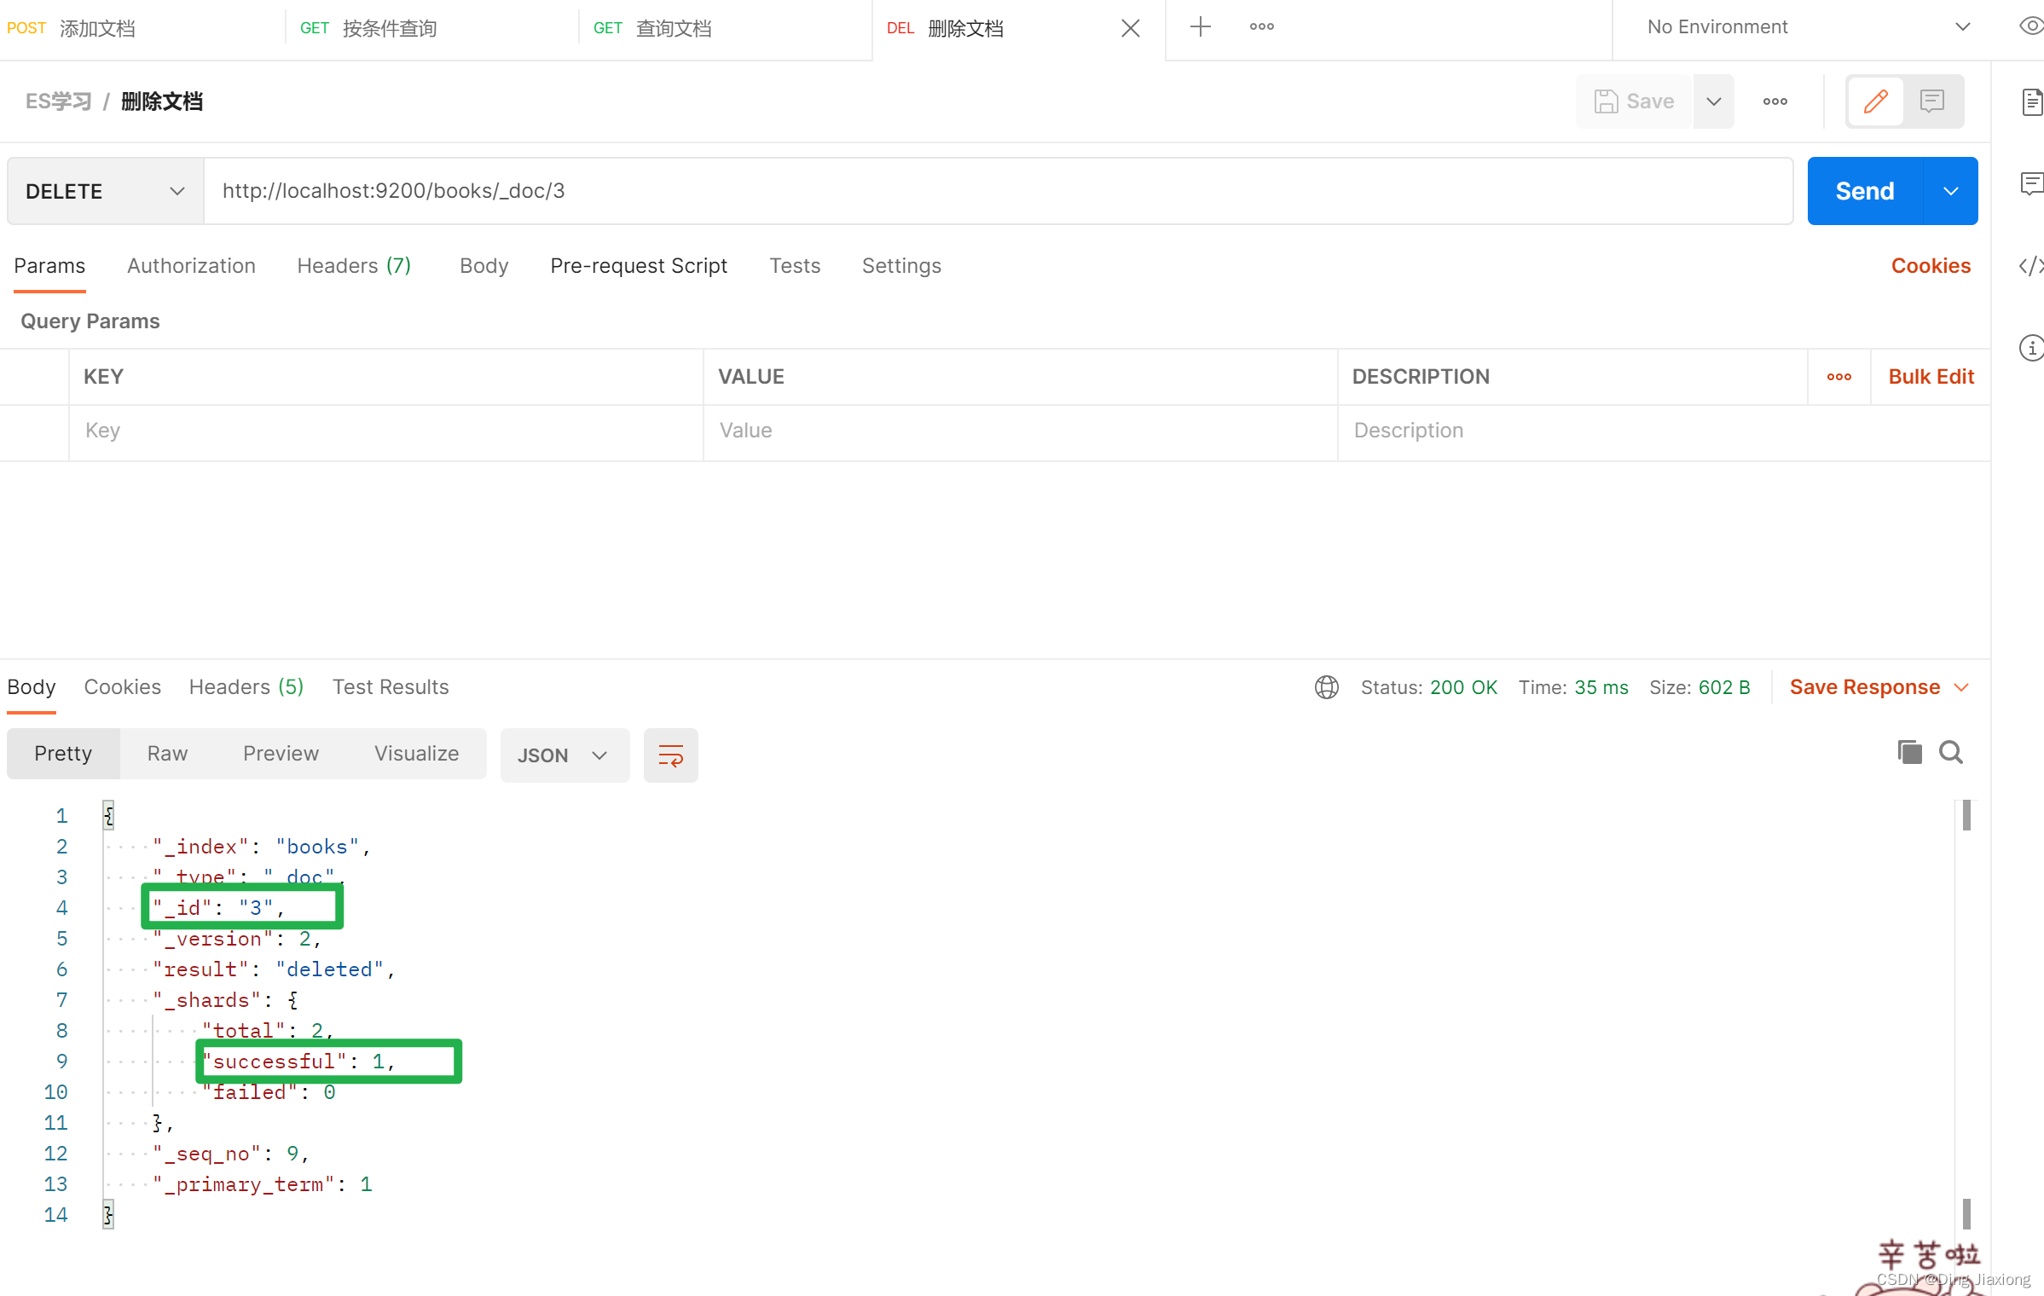The image size is (2044, 1296).
Task: Select the DELETE method dropdown
Action: tap(104, 191)
